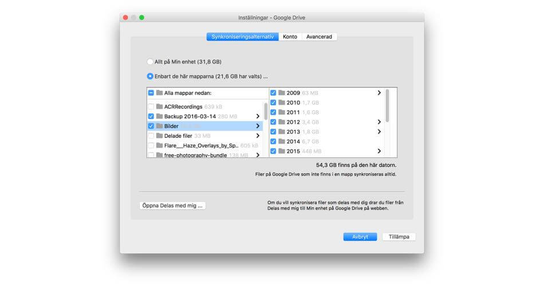Select the 'Allt på Min enhet' radio option
Screen dimensions: 544x286
(x=150, y=61)
